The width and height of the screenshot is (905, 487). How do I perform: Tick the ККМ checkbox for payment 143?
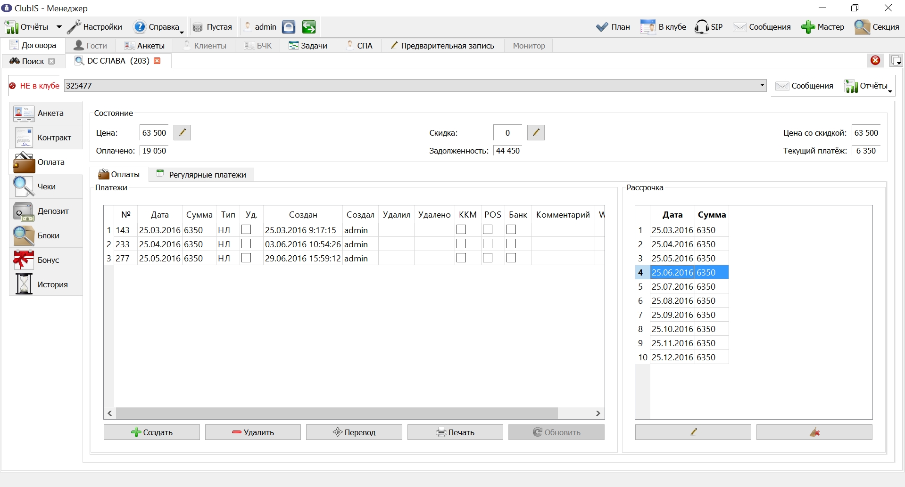pos(461,229)
